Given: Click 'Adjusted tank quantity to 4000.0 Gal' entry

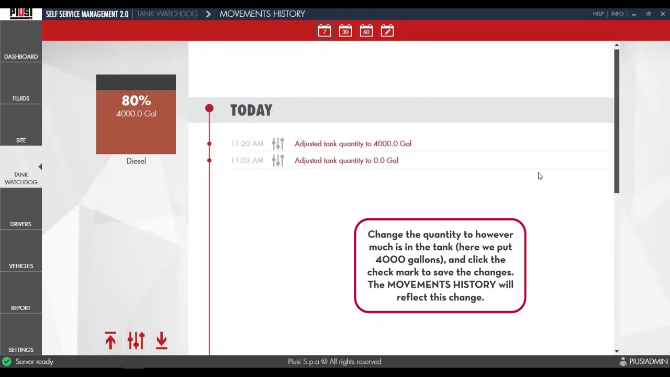Looking at the screenshot, I should click(353, 143).
